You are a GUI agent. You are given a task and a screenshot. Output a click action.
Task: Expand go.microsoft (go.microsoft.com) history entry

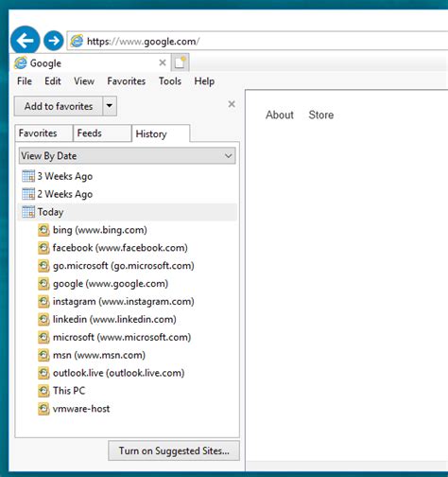[123, 266]
